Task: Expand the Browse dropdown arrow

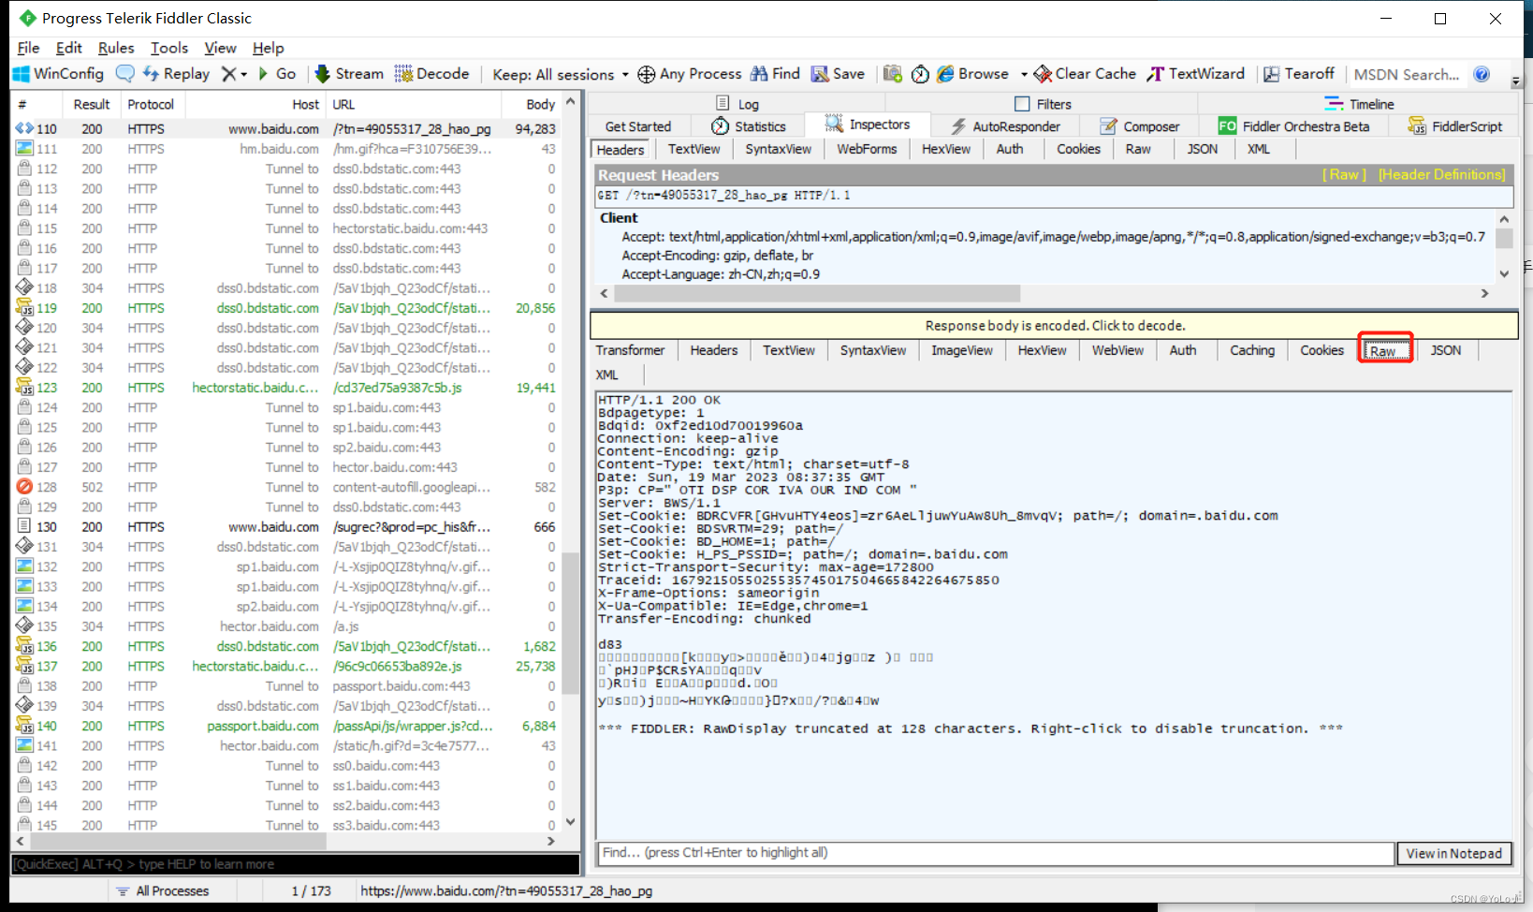Action: (1023, 74)
